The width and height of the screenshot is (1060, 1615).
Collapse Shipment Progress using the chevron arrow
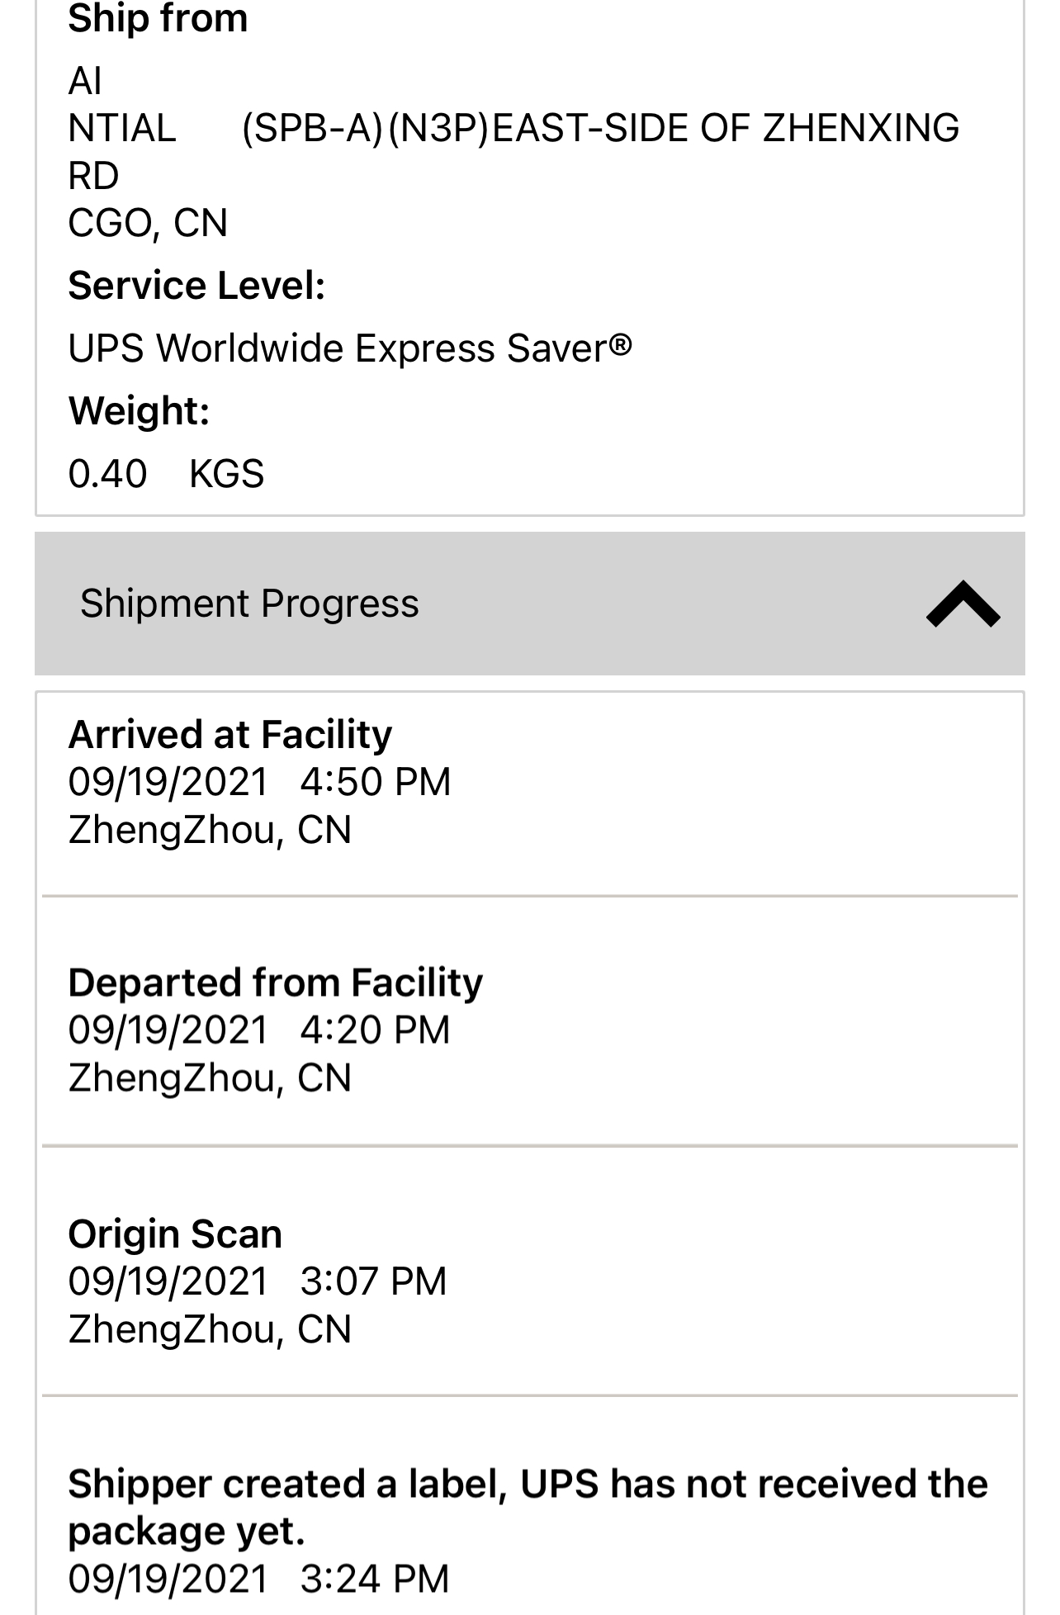pyautogui.click(x=963, y=604)
